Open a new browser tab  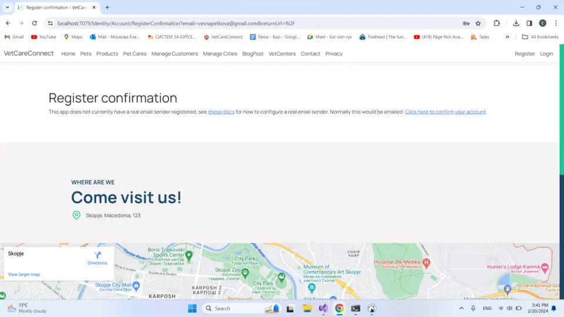[x=107, y=8]
